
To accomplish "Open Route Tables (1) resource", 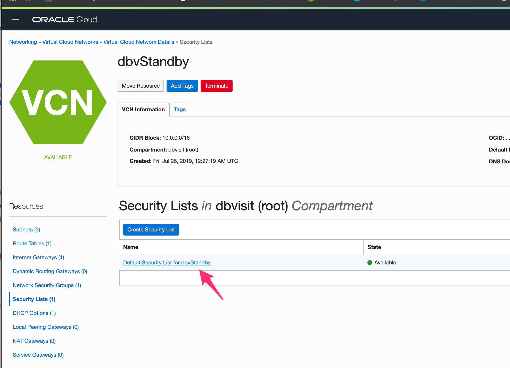I will click(32, 244).
